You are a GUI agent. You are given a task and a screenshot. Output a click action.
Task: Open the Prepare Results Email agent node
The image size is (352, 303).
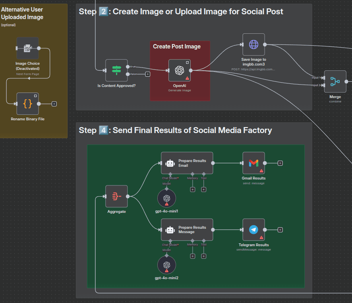[x=187, y=163]
